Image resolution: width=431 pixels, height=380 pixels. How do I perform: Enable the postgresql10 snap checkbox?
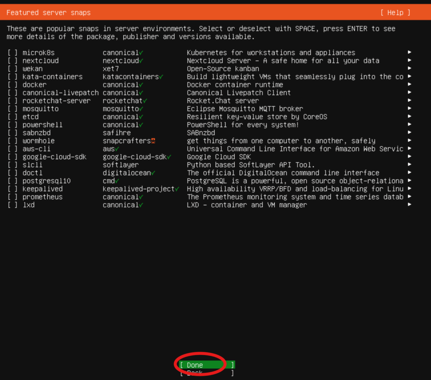[x=12, y=181]
